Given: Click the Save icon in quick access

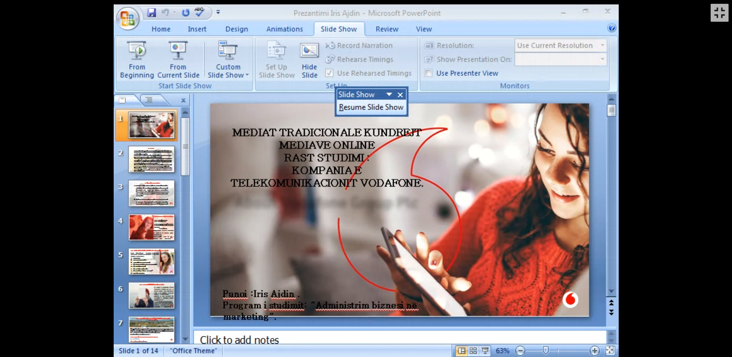Looking at the screenshot, I should pos(151,13).
